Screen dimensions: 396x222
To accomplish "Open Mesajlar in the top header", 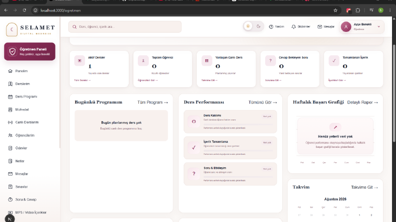I will [x=326, y=27].
